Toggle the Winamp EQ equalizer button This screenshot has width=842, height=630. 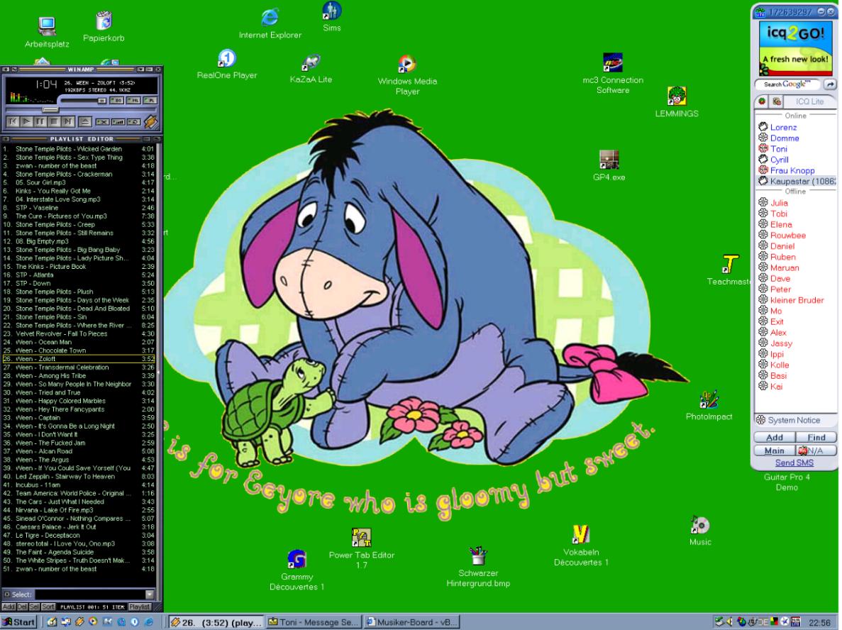point(116,101)
